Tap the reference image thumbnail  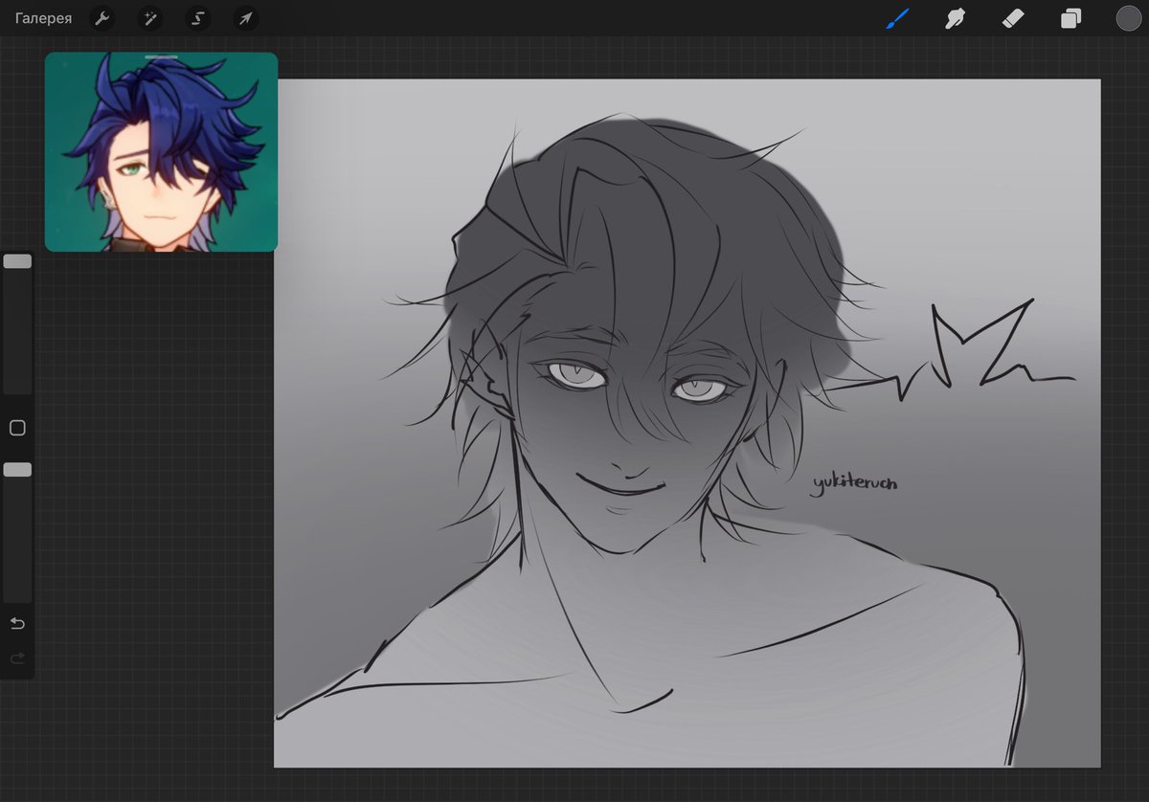161,152
